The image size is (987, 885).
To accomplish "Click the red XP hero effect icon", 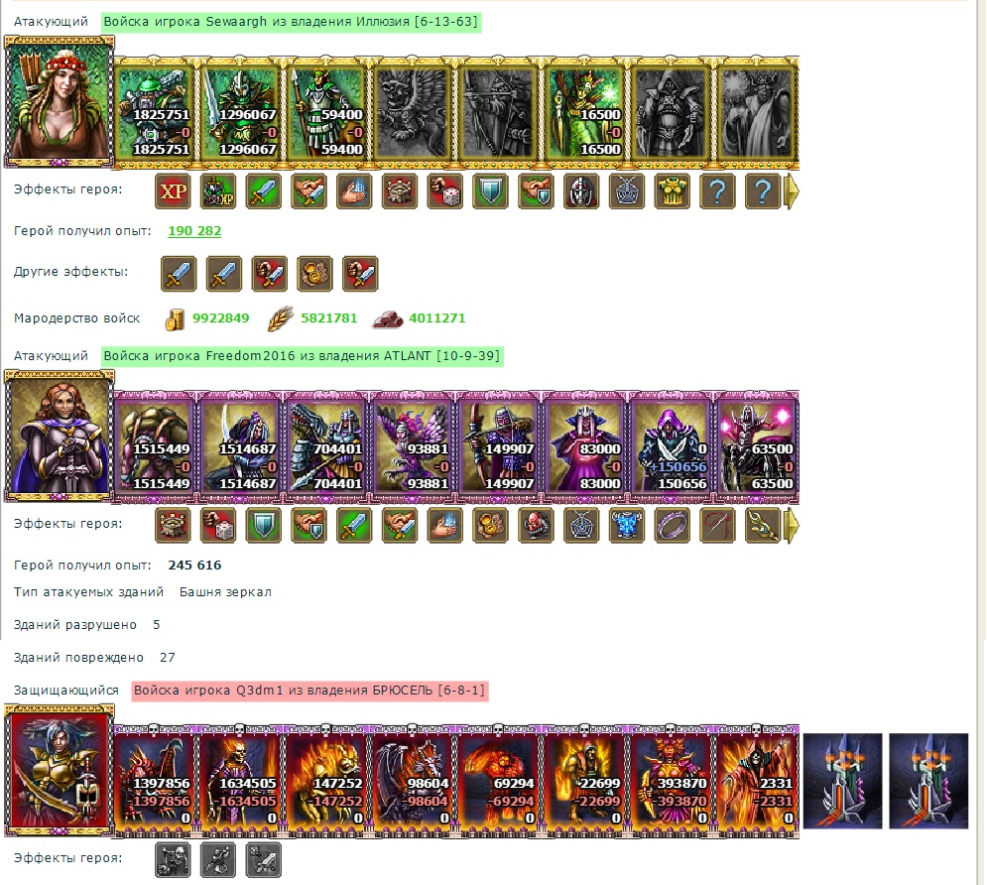I will 174,191.
